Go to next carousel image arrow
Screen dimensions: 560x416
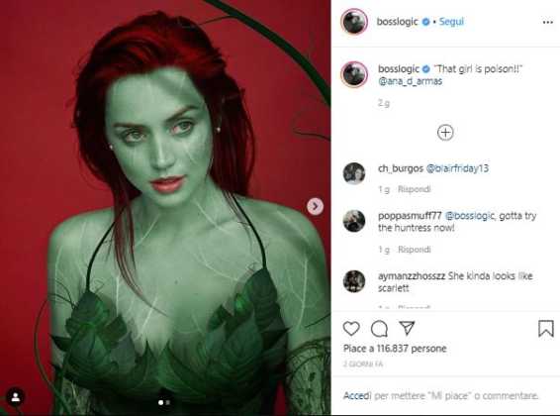[x=315, y=206]
